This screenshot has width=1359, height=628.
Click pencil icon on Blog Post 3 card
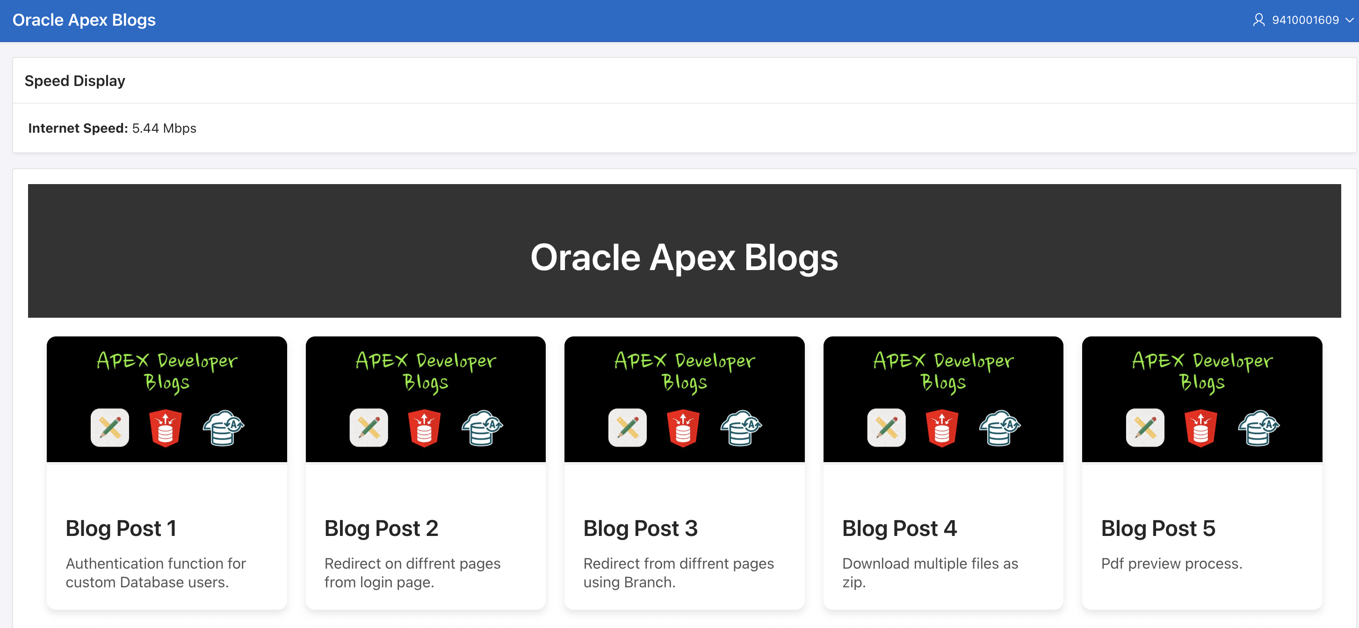[x=627, y=427]
